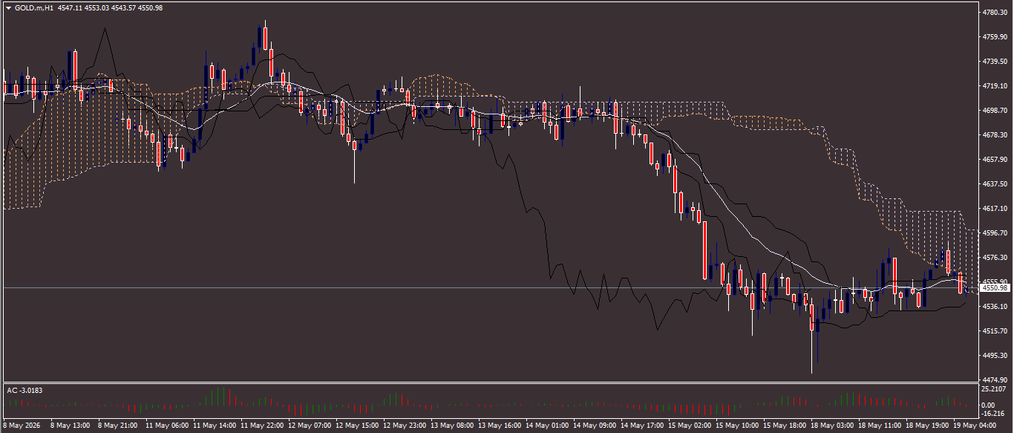1014x433 pixels.
Task: Click price scale value 4576.30
Action: (x=993, y=258)
